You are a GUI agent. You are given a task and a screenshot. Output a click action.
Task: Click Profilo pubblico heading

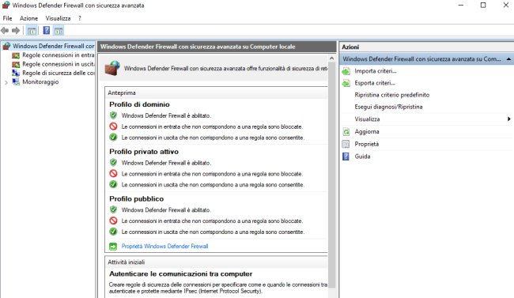click(136, 198)
